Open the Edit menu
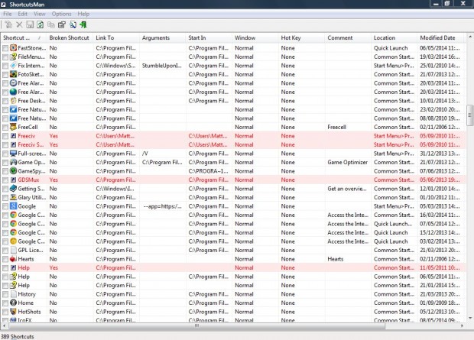The height and width of the screenshot is (340, 474). [22, 14]
